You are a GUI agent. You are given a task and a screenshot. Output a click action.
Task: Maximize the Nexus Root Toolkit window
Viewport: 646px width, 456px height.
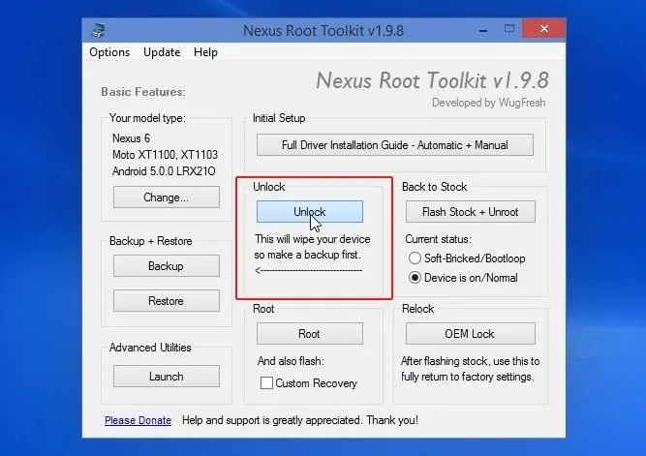[509, 29]
